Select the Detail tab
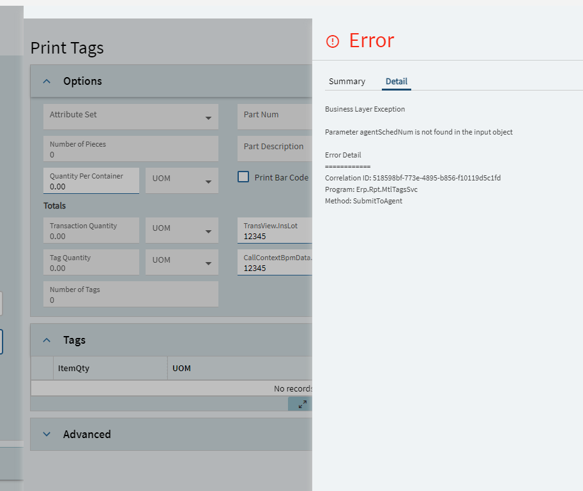The height and width of the screenshot is (491, 583). pos(397,82)
